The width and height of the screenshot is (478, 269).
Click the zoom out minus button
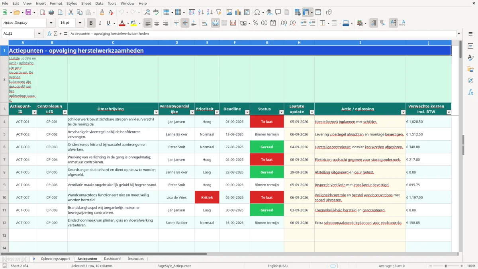(x=430, y=266)
